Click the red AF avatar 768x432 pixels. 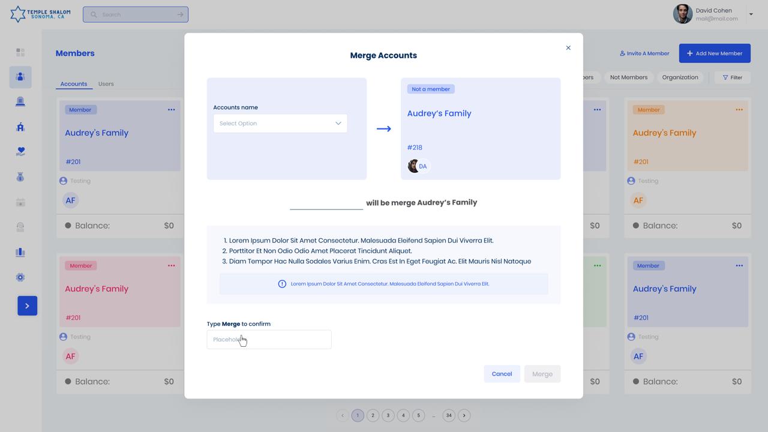pyautogui.click(x=70, y=356)
